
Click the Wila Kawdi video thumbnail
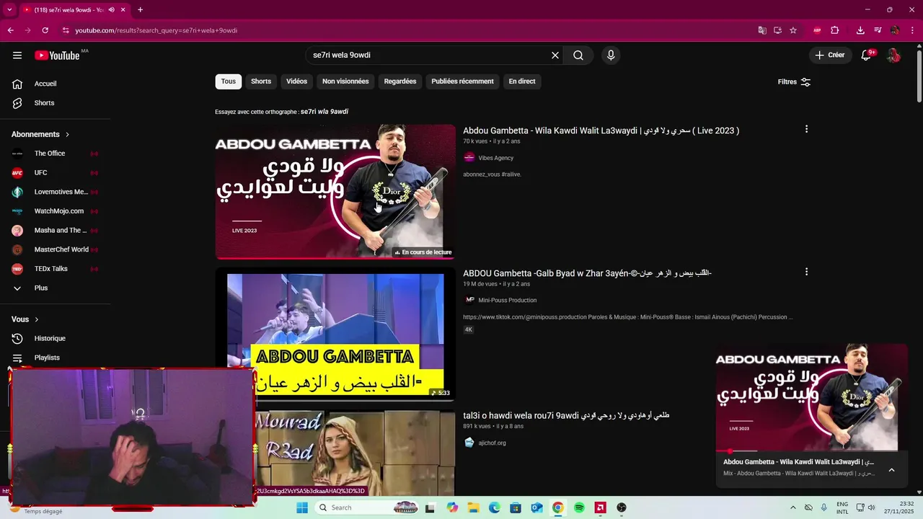[x=335, y=192]
